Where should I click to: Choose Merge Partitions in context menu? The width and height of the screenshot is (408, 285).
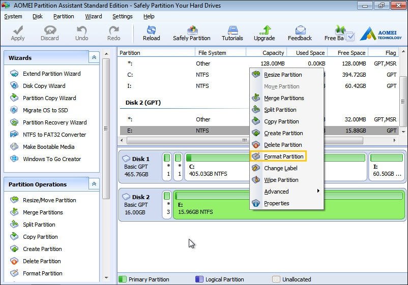click(x=286, y=98)
